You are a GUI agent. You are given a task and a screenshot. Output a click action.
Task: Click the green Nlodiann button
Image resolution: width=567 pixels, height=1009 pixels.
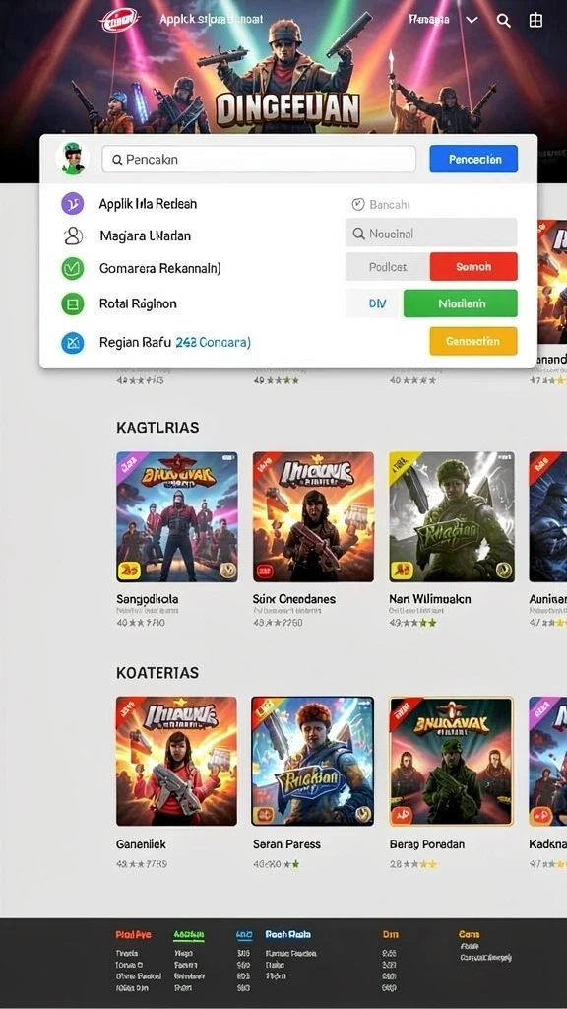coord(461,303)
